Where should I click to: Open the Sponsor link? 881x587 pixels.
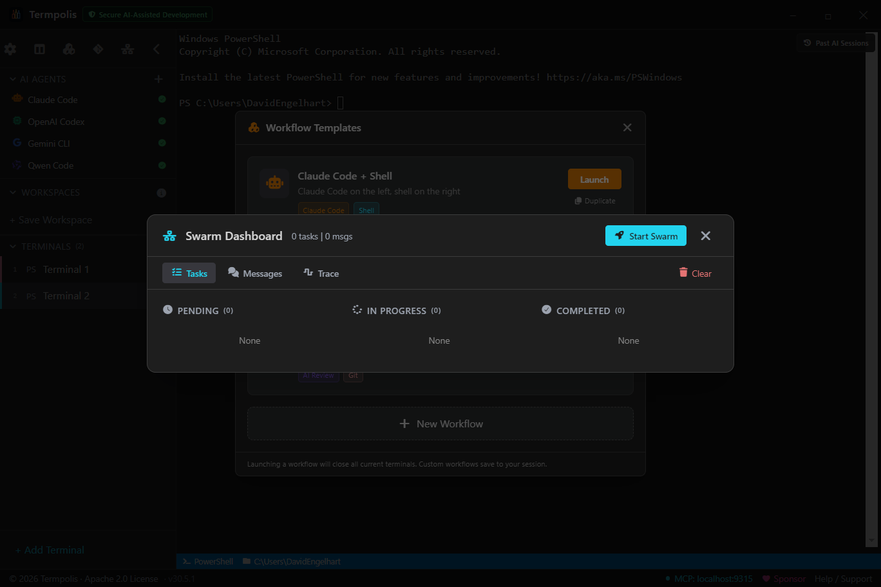[x=784, y=579]
